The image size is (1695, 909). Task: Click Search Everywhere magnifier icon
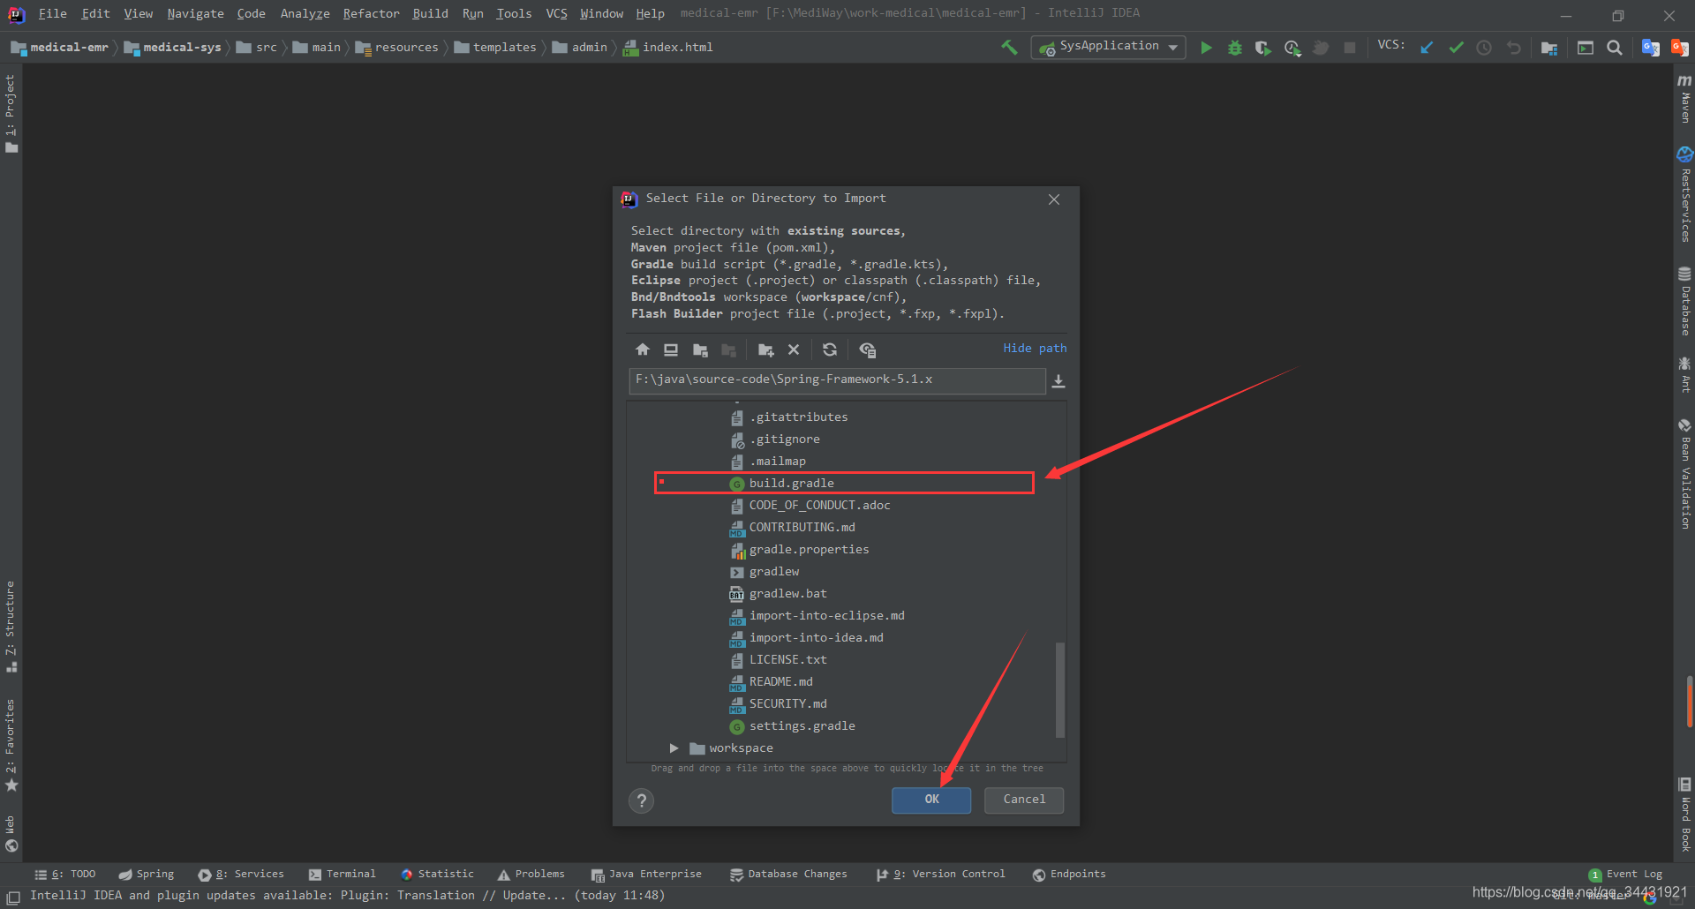(x=1615, y=48)
